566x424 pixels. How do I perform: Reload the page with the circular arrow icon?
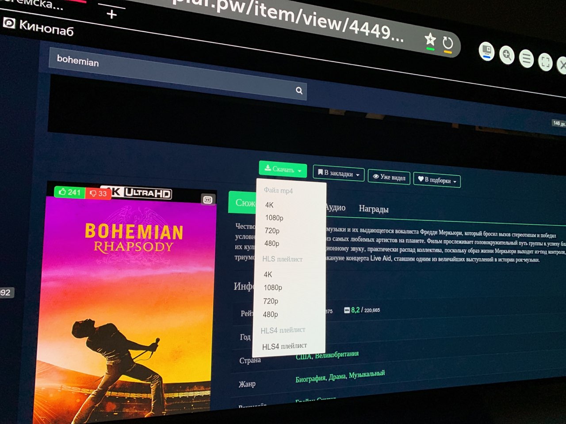[x=447, y=44]
